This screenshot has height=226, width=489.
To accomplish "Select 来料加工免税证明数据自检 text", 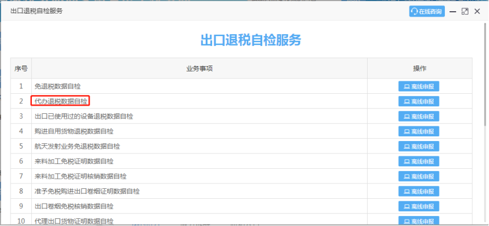I will [x=74, y=161].
